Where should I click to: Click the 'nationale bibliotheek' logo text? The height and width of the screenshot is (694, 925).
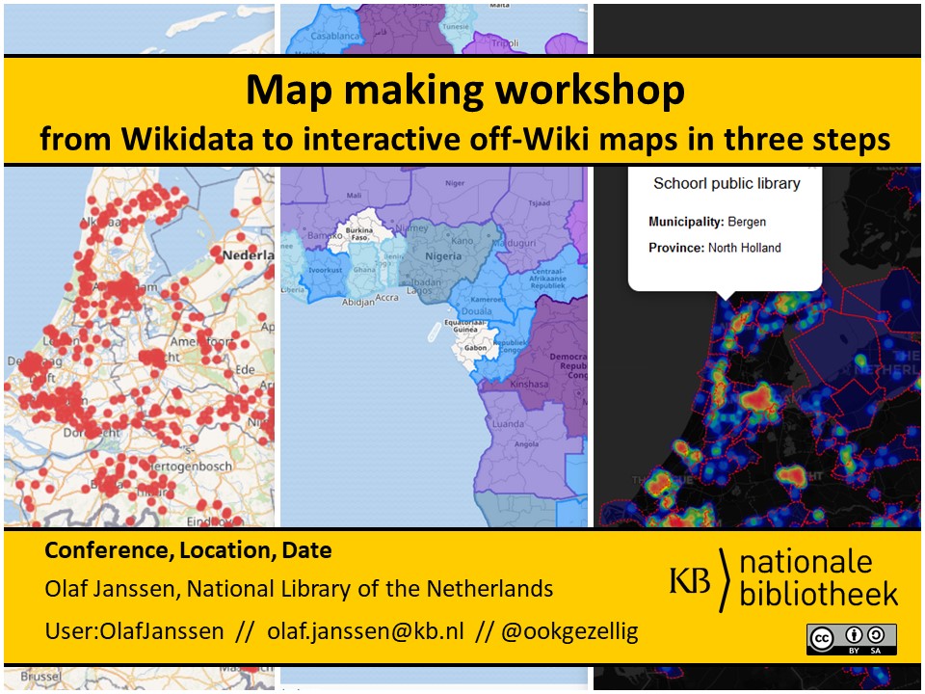pyautogui.click(x=819, y=578)
